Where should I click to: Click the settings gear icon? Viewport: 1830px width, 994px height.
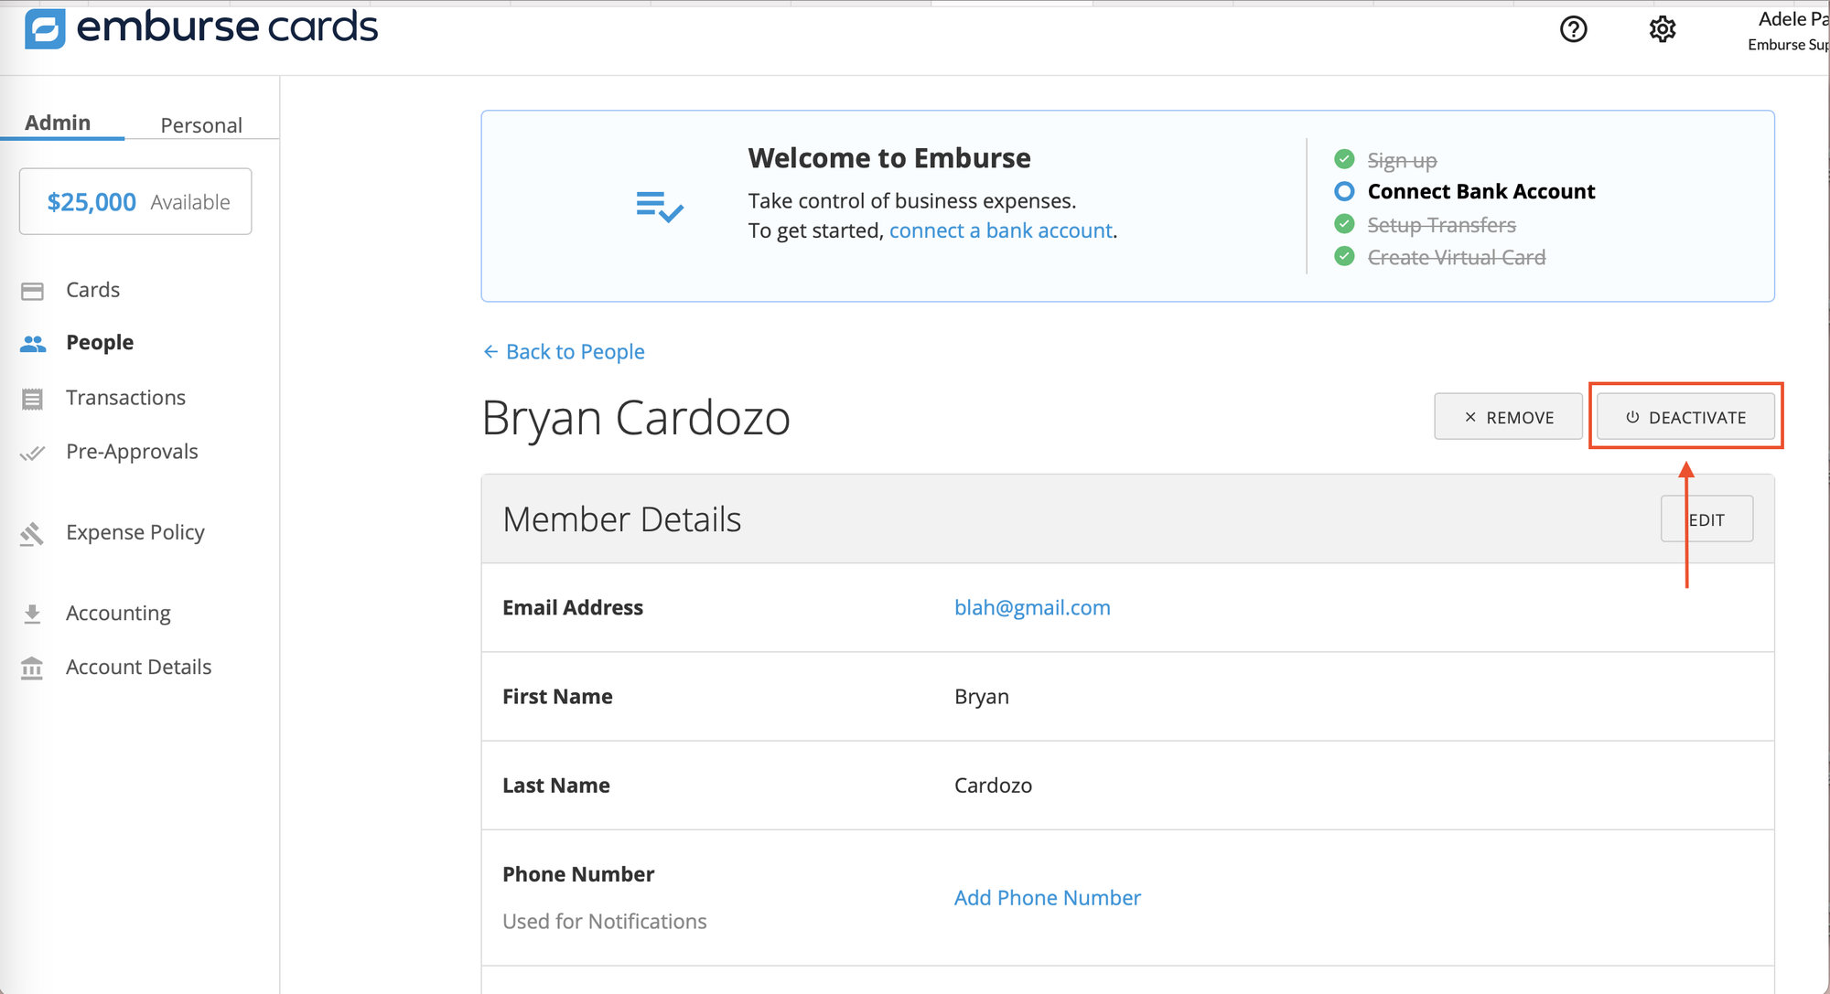(1662, 29)
